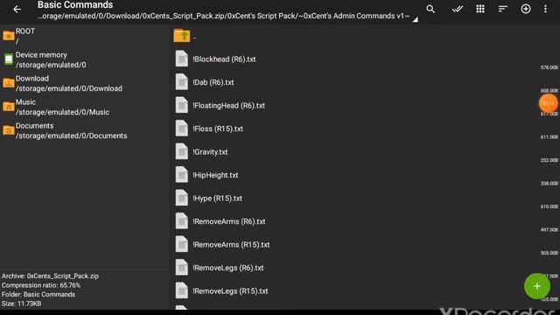Viewport: 560px width, 315px height.
Task: Go up to the parent folder
Action: [x=364, y=36]
